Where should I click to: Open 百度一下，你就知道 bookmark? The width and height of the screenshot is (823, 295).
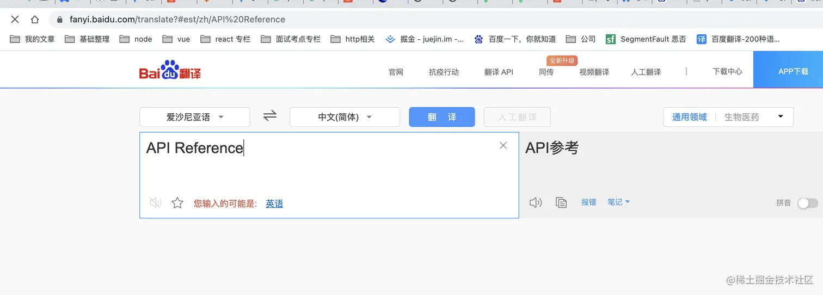(x=515, y=39)
